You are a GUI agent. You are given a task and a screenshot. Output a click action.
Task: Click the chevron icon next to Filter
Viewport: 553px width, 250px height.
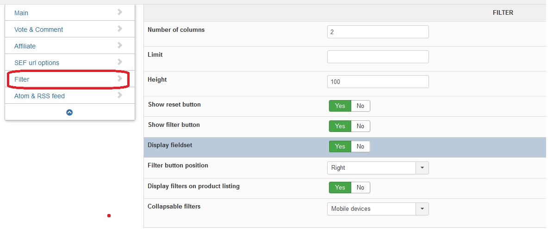120,78
